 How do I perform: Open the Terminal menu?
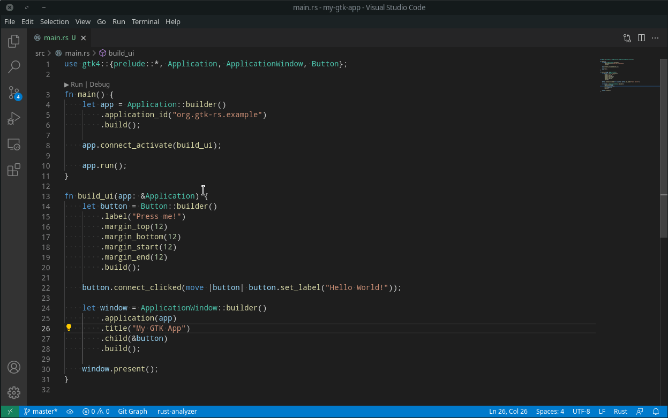[146, 22]
